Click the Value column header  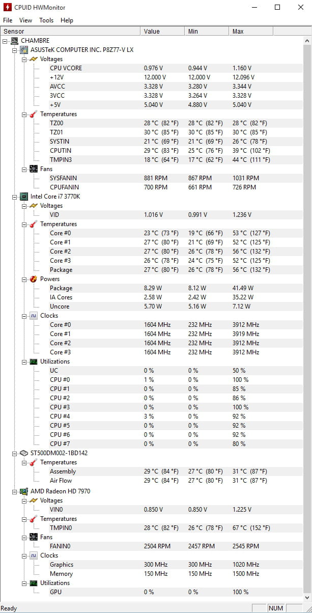162,32
